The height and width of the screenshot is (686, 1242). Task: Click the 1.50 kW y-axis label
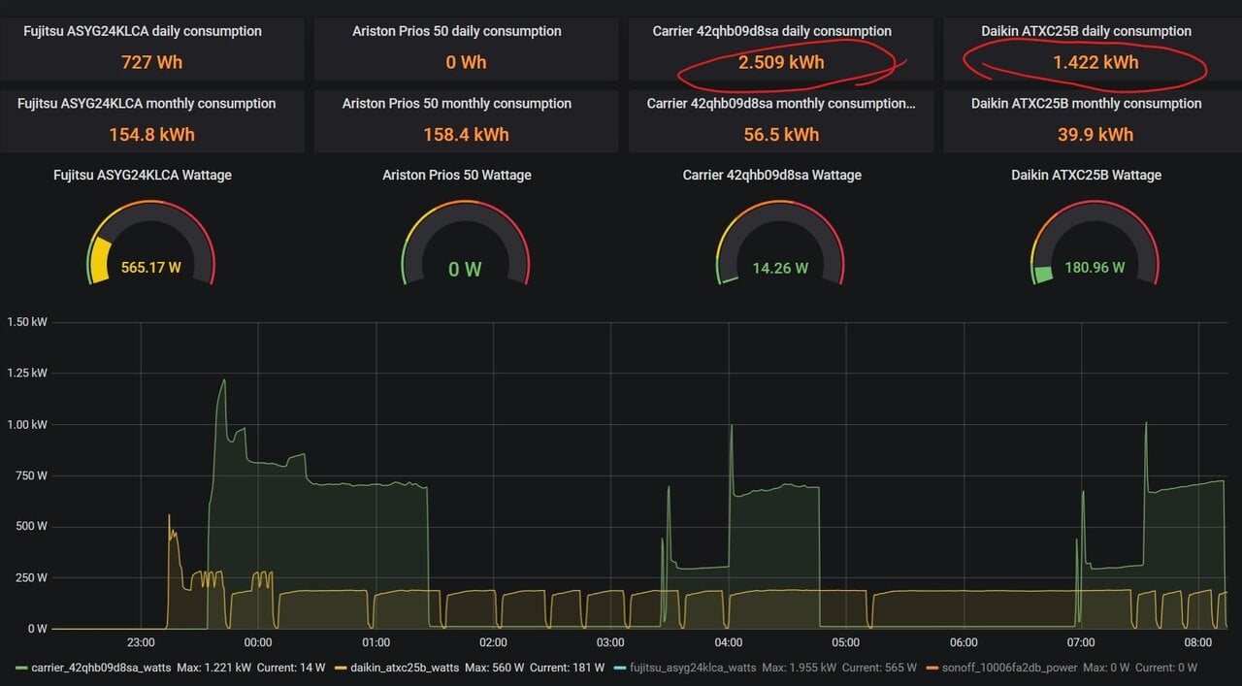[27, 321]
